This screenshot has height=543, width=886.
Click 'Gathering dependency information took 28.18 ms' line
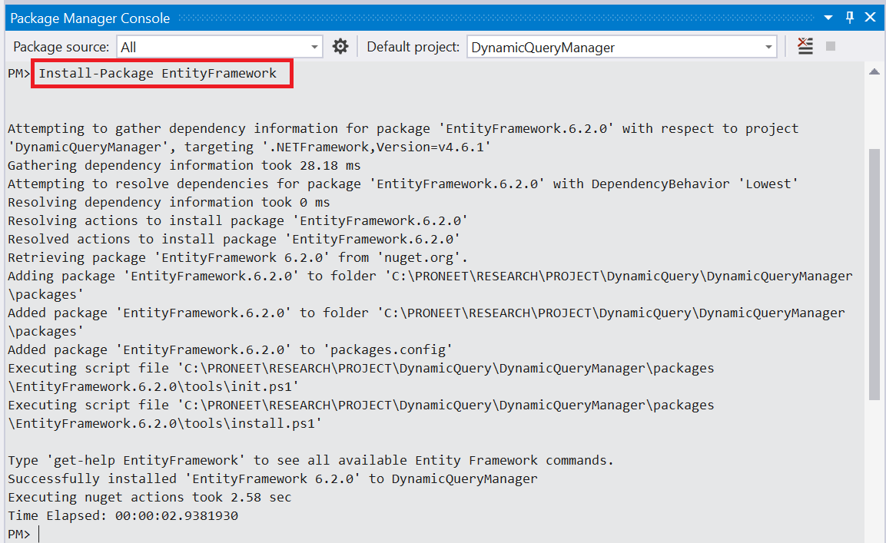click(184, 166)
